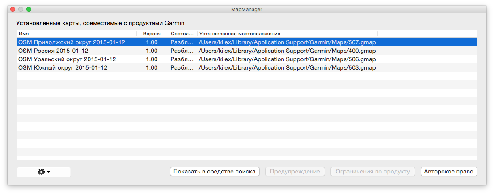494x194 pixels.
Task: Click the path ending in 400.gmap
Action: tap(287, 51)
